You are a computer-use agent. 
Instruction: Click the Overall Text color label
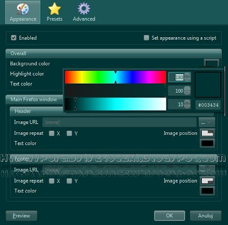(21, 84)
